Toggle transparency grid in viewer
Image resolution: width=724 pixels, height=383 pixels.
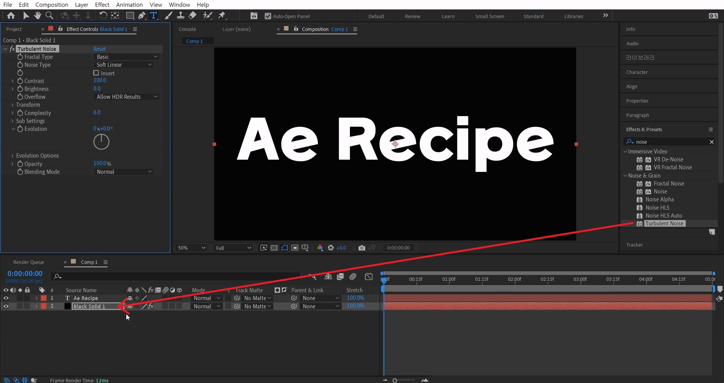pos(274,248)
